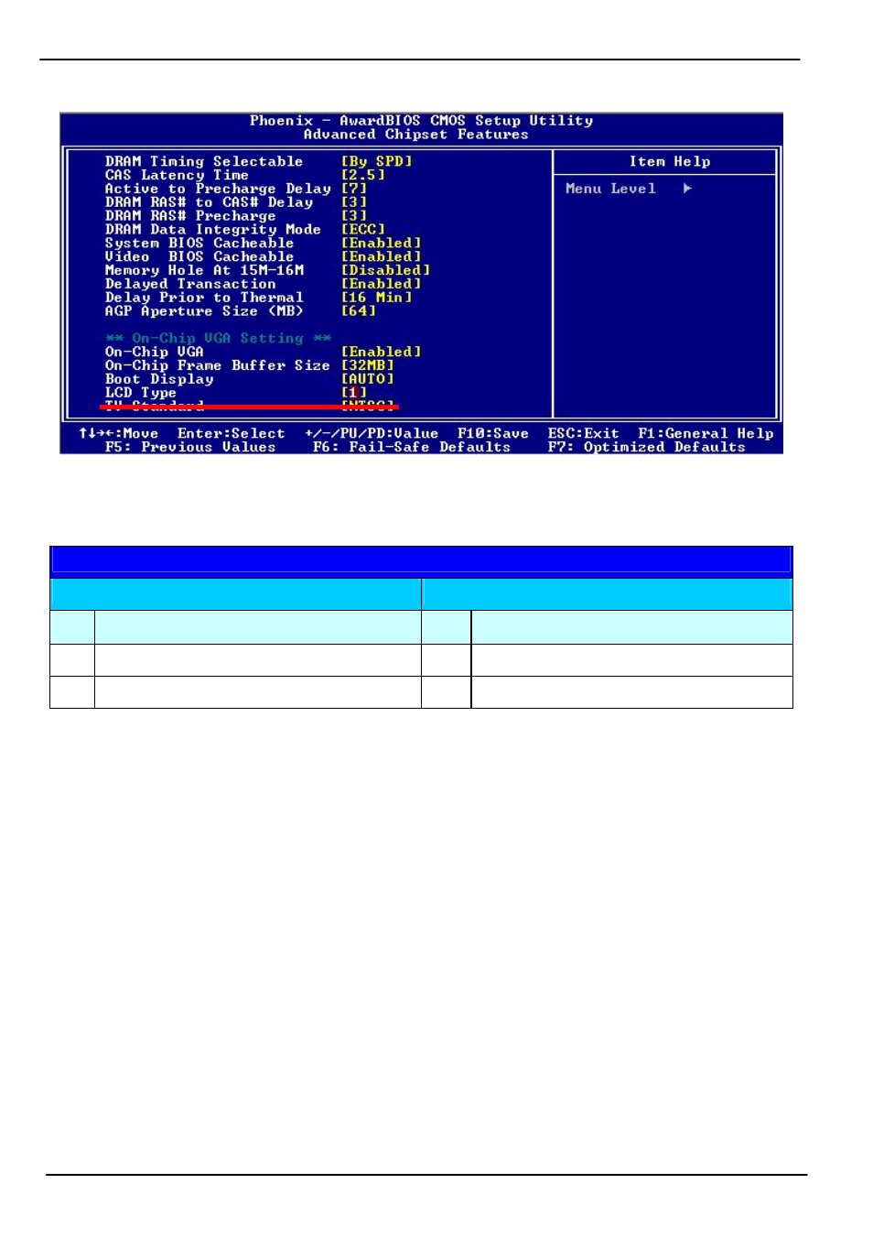The height and width of the screenshot is (1238, 873).
Task: Toggle Video BIOS Cacheable Enabled value
Action: point(381,256)
